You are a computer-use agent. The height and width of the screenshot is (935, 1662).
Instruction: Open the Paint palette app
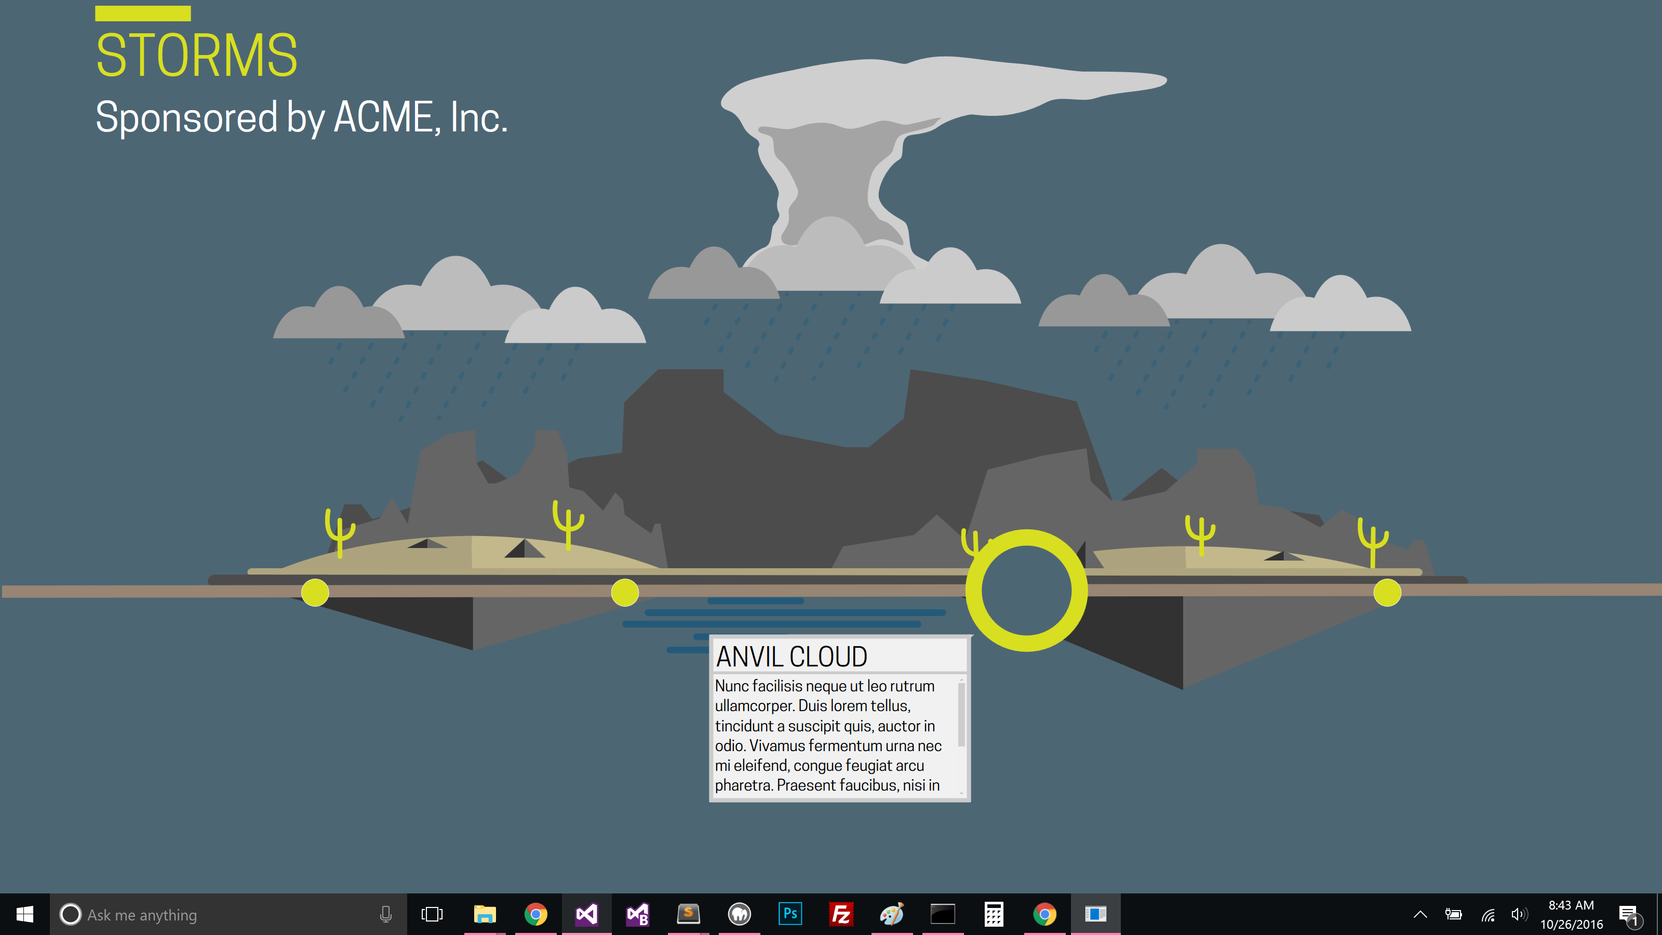(892, 914)
